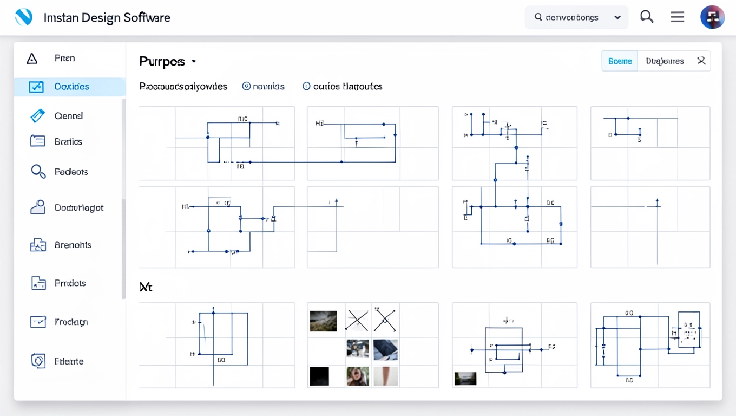This screenshot has height=416, width=736.
Task: Click the search magnifier button in header
Action: [x=647, y=17]
